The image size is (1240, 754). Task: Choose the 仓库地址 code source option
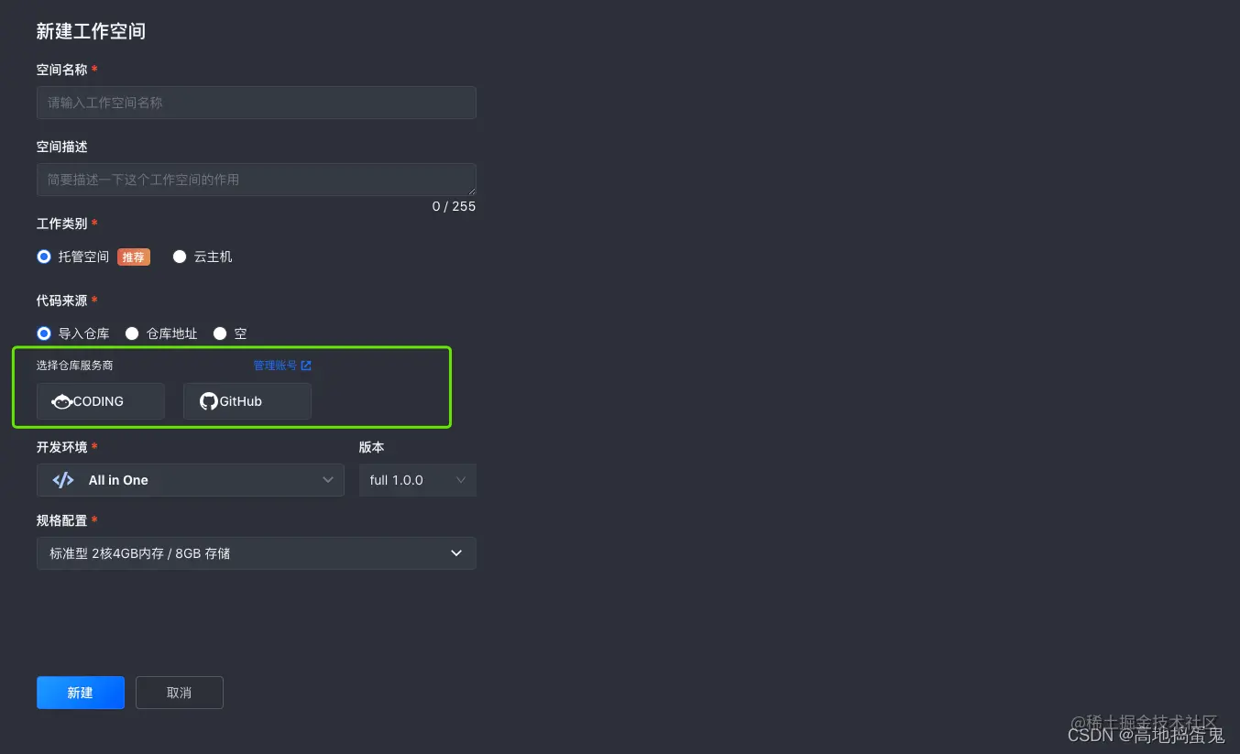pyautogui.click(x=132, y=333)
